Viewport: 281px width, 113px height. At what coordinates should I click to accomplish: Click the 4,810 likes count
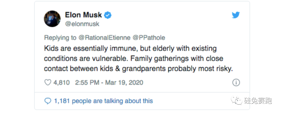pos(61,83)
